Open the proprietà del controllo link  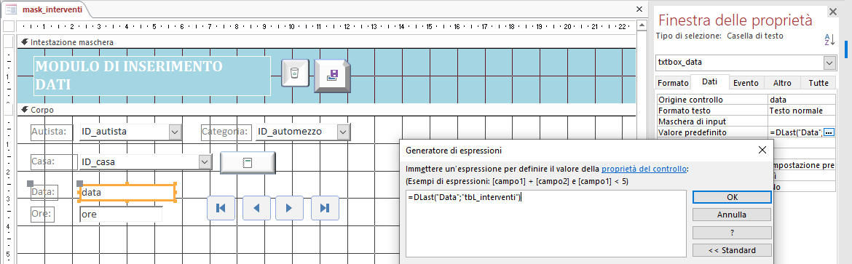click(x=643, y=169)
